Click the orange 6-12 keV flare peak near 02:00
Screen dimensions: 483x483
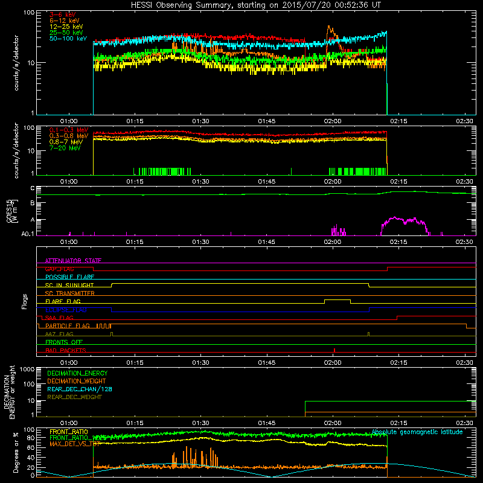pos(330,30)
